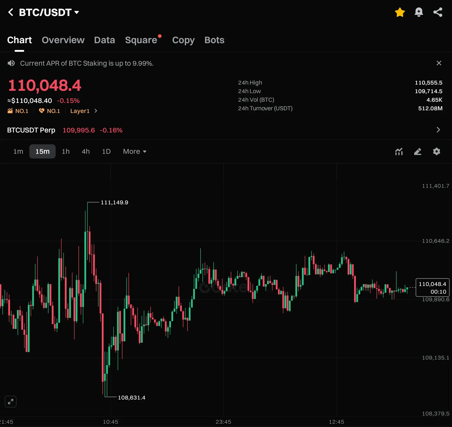Screen dimensions: 452x427
Task: Open the BTCUSDT Perp row chevron
Action: (438, 130)
